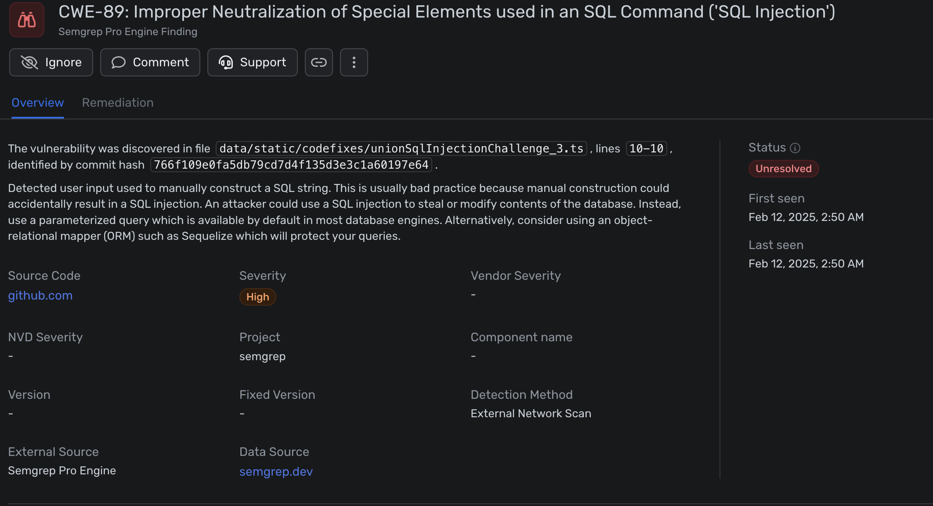The height and width of the screenshot is (506, 933).
Task: Click the Vendor Severity label
Action: (x=516, y=276)
